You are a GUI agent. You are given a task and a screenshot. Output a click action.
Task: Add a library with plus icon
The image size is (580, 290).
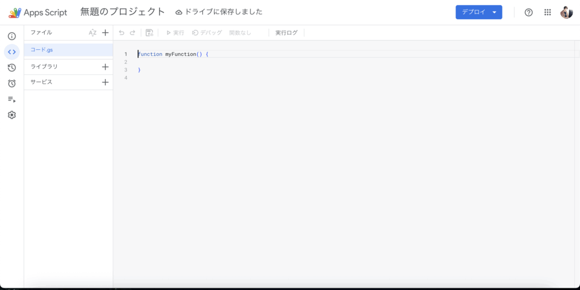[105, 67]
